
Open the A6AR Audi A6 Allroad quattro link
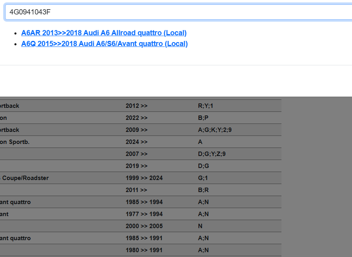click(x=104, y=33)
